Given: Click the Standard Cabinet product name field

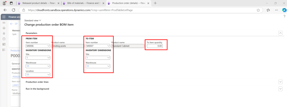Looking at the screenshot, I should coord(128,46).
